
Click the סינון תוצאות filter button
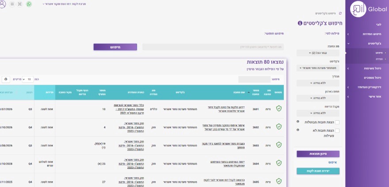point(318,154)
